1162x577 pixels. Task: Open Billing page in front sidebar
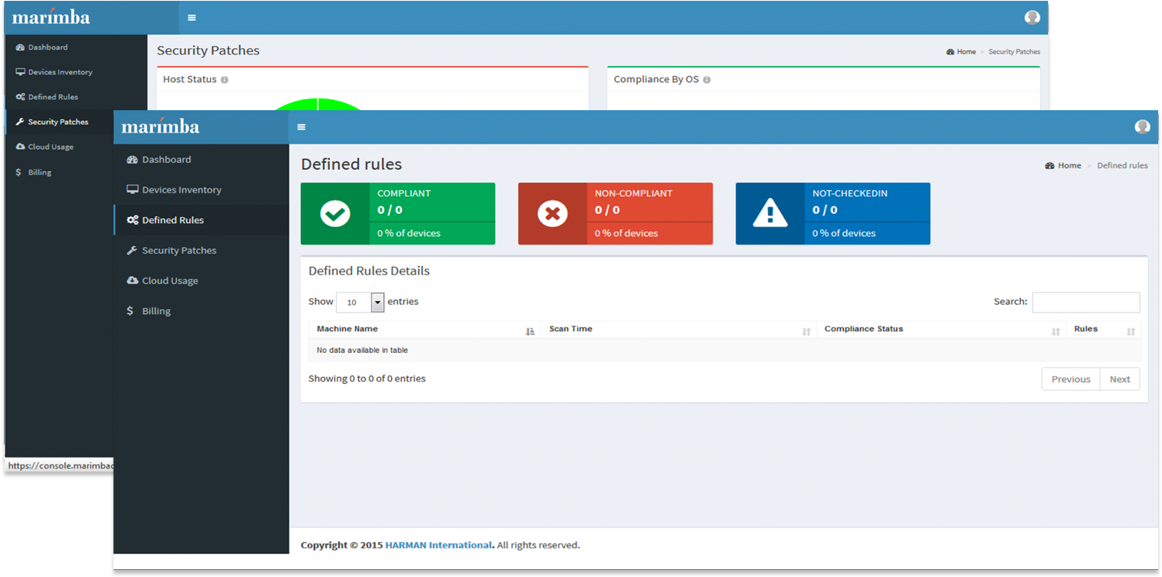[x=156, y=311]
